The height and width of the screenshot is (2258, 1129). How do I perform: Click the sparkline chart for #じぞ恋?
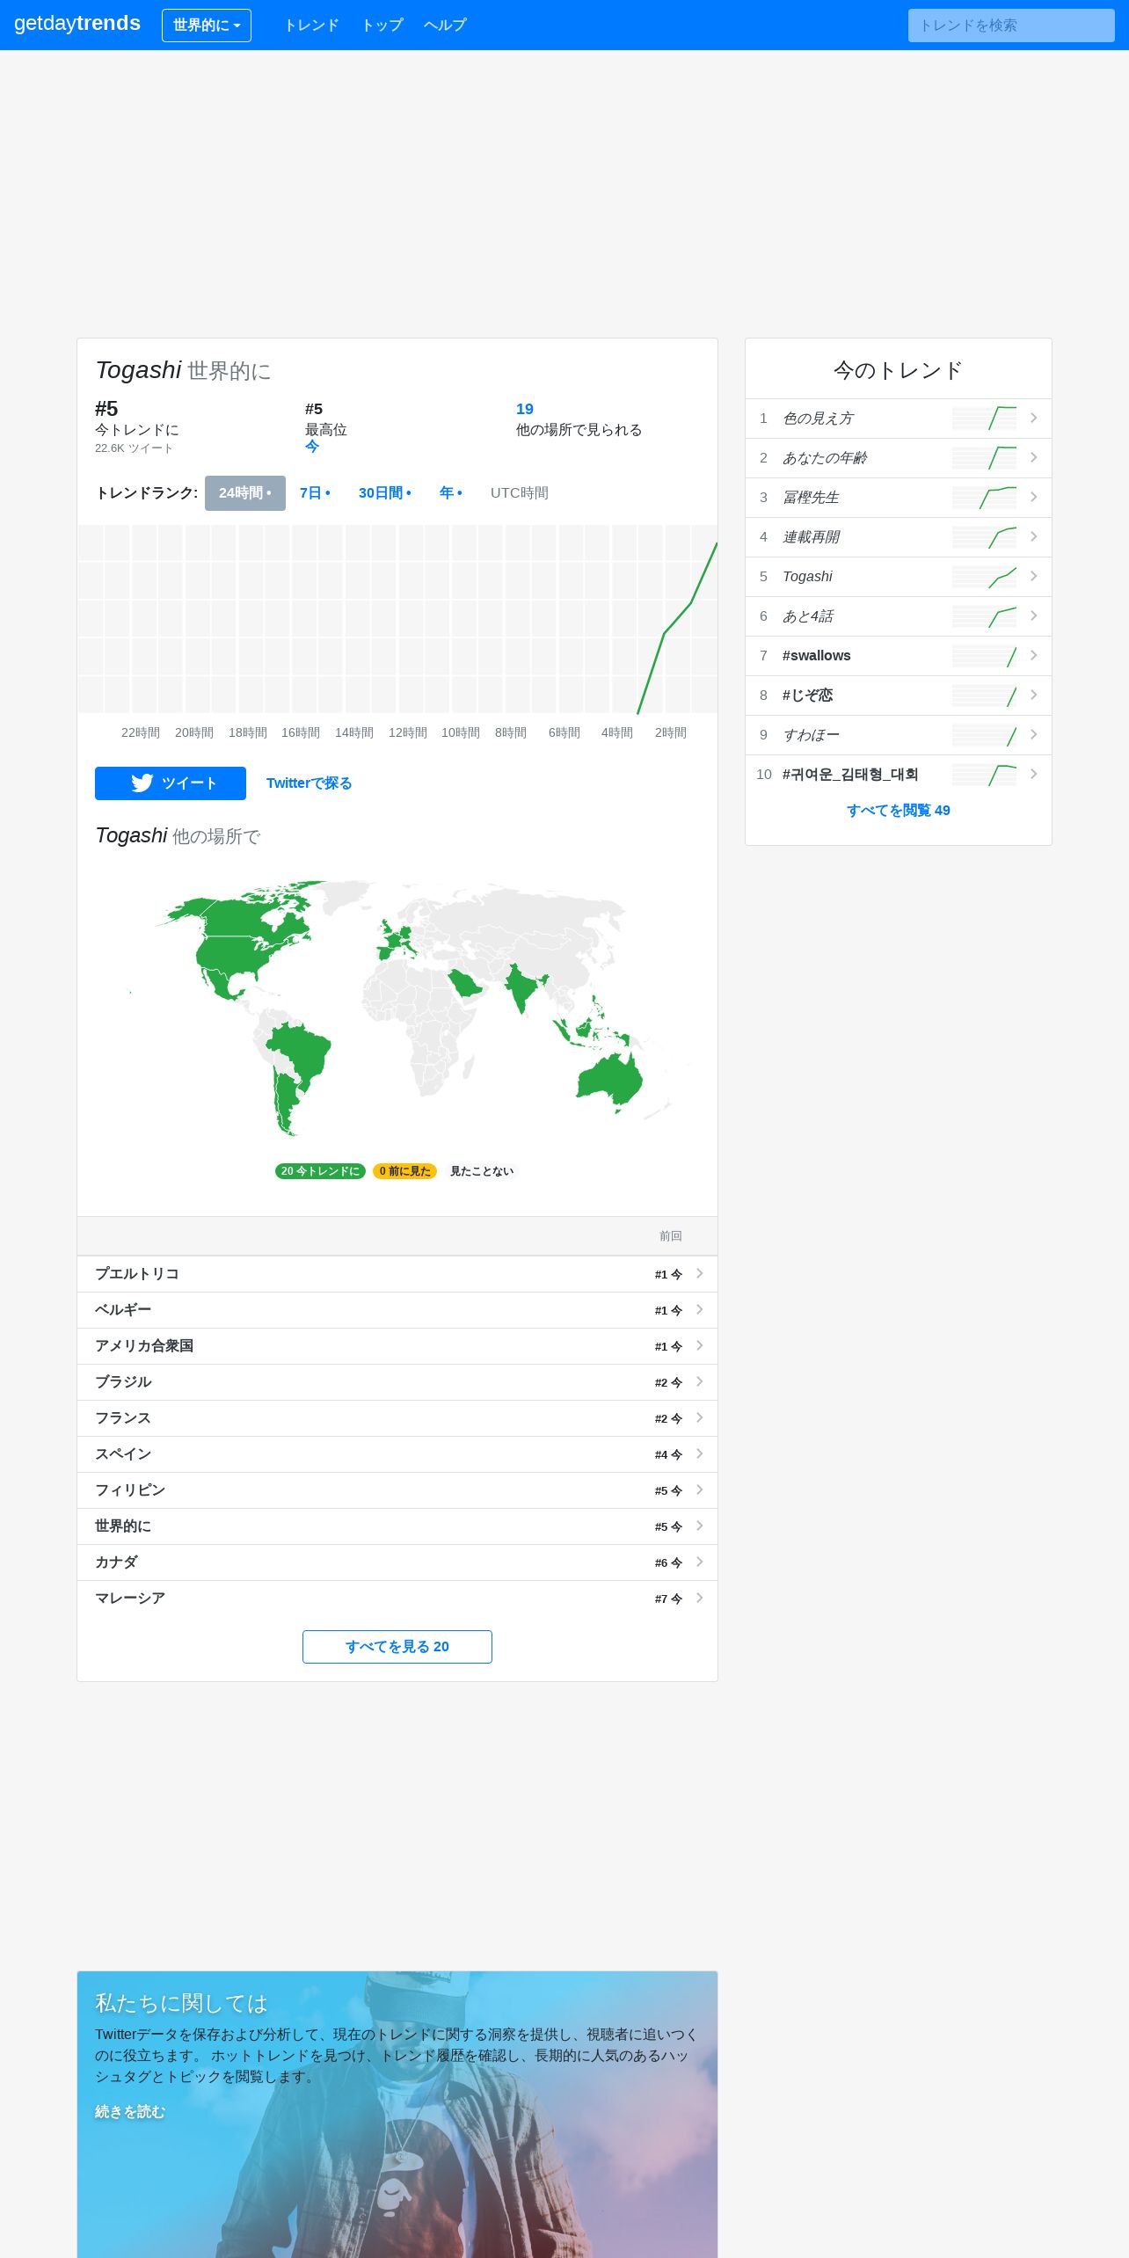[x=984, y=696]
